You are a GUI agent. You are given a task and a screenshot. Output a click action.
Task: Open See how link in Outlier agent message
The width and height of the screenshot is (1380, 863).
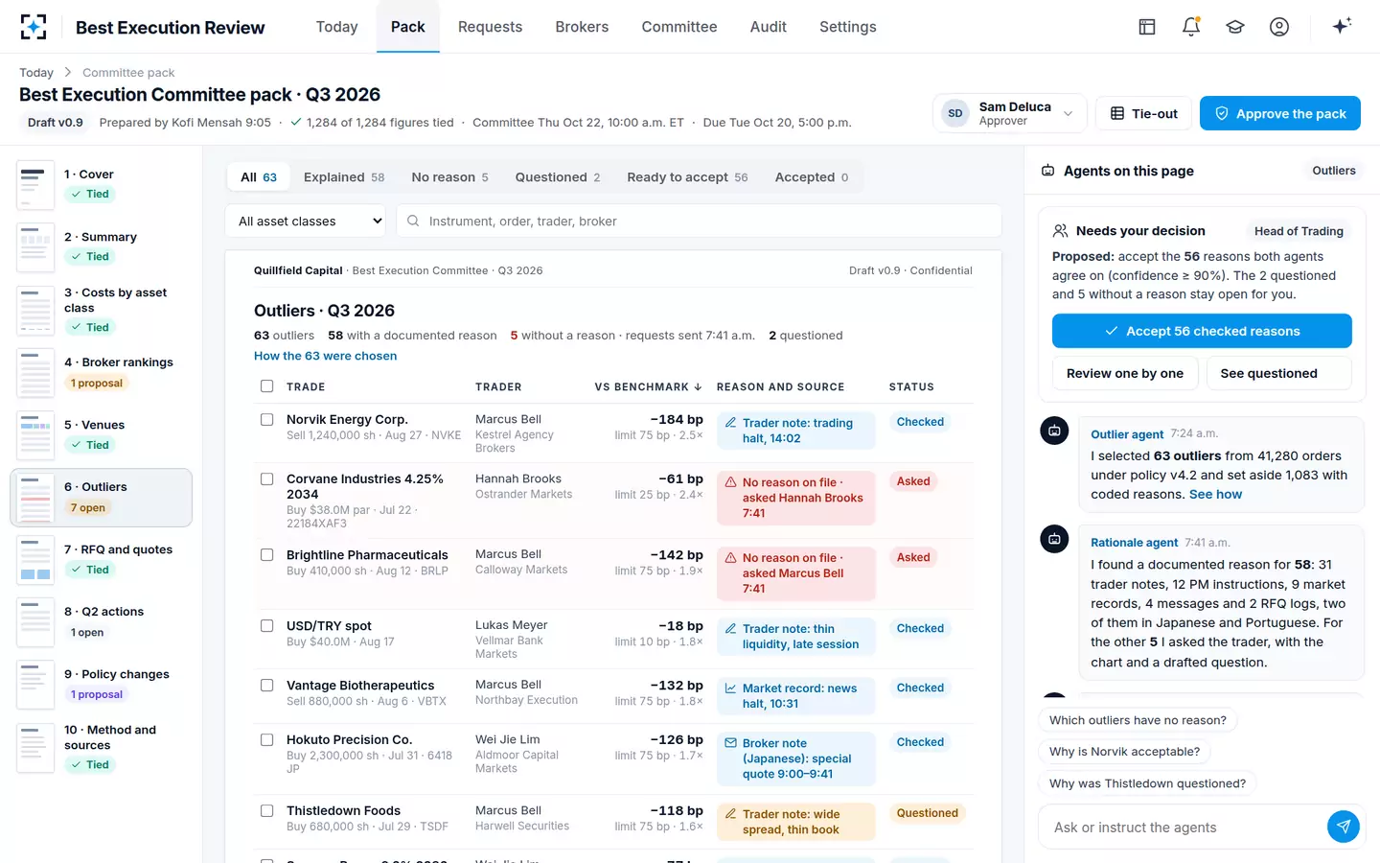pos(1215,495)
